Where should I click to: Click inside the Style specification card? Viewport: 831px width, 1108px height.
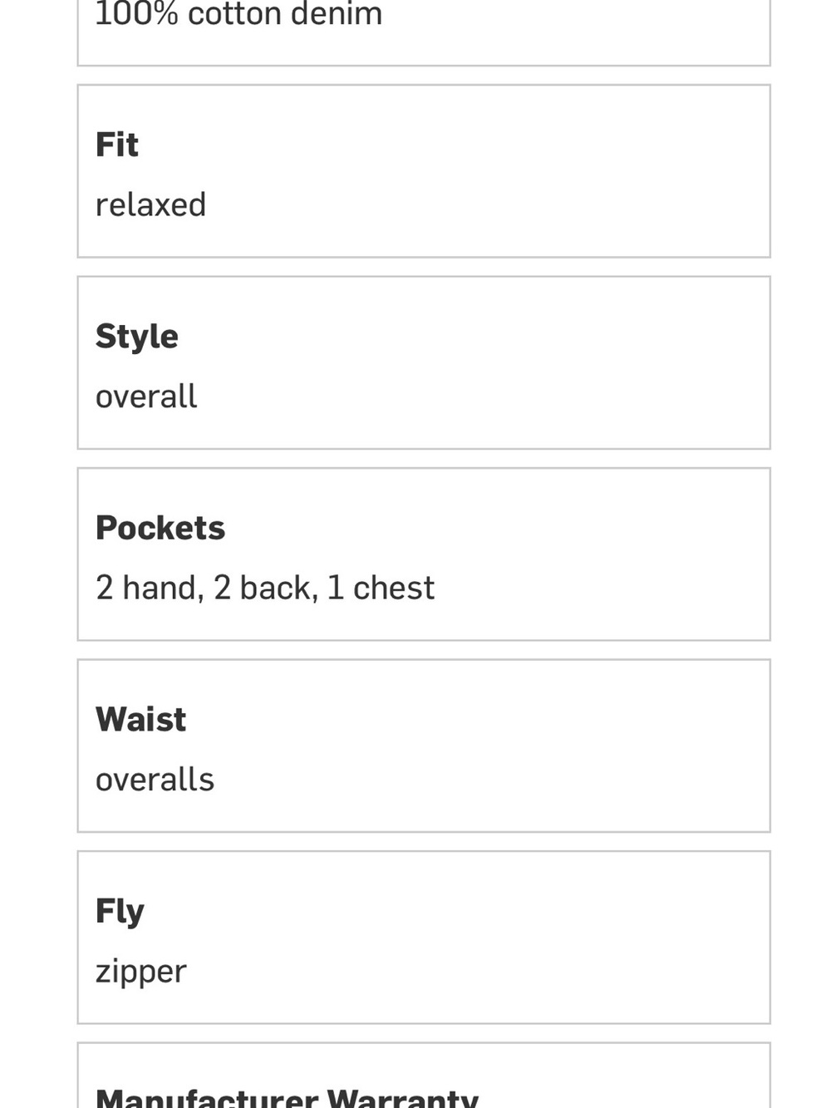(x=424, y=363)
